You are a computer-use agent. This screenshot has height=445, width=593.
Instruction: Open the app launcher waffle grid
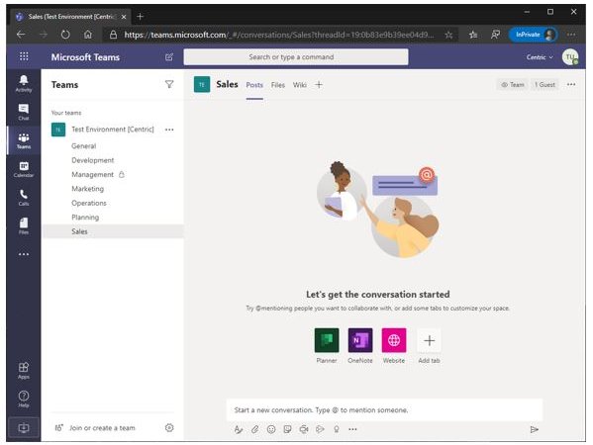coord(24,56)
